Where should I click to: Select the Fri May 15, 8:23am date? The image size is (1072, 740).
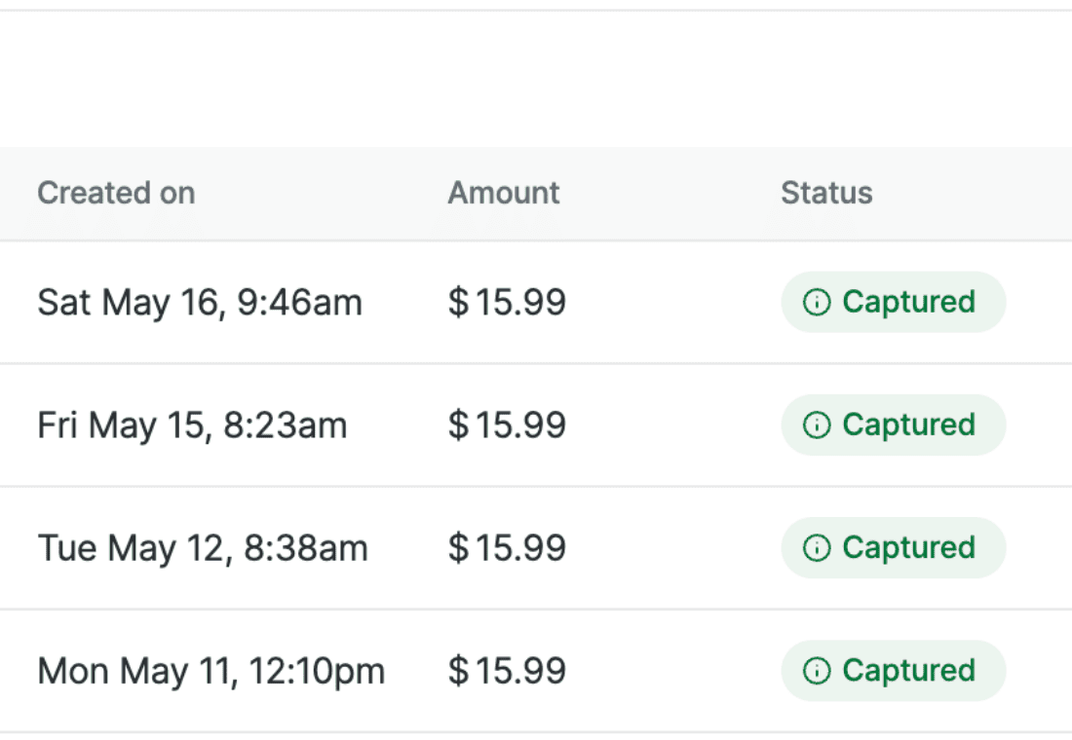tap(192, 425)
